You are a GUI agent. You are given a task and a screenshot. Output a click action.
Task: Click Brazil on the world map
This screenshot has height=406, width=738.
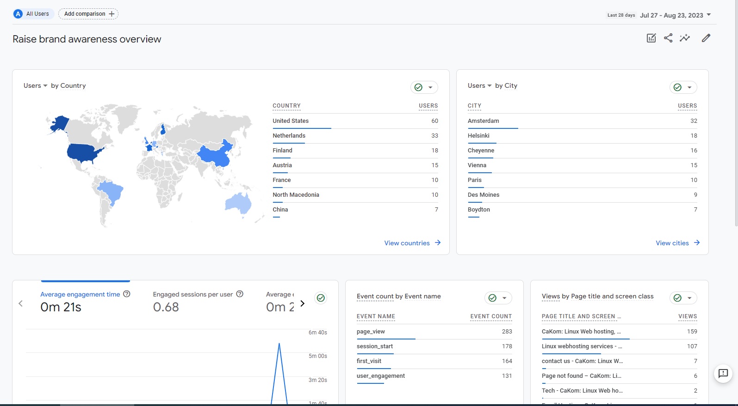tap(111, 192)
